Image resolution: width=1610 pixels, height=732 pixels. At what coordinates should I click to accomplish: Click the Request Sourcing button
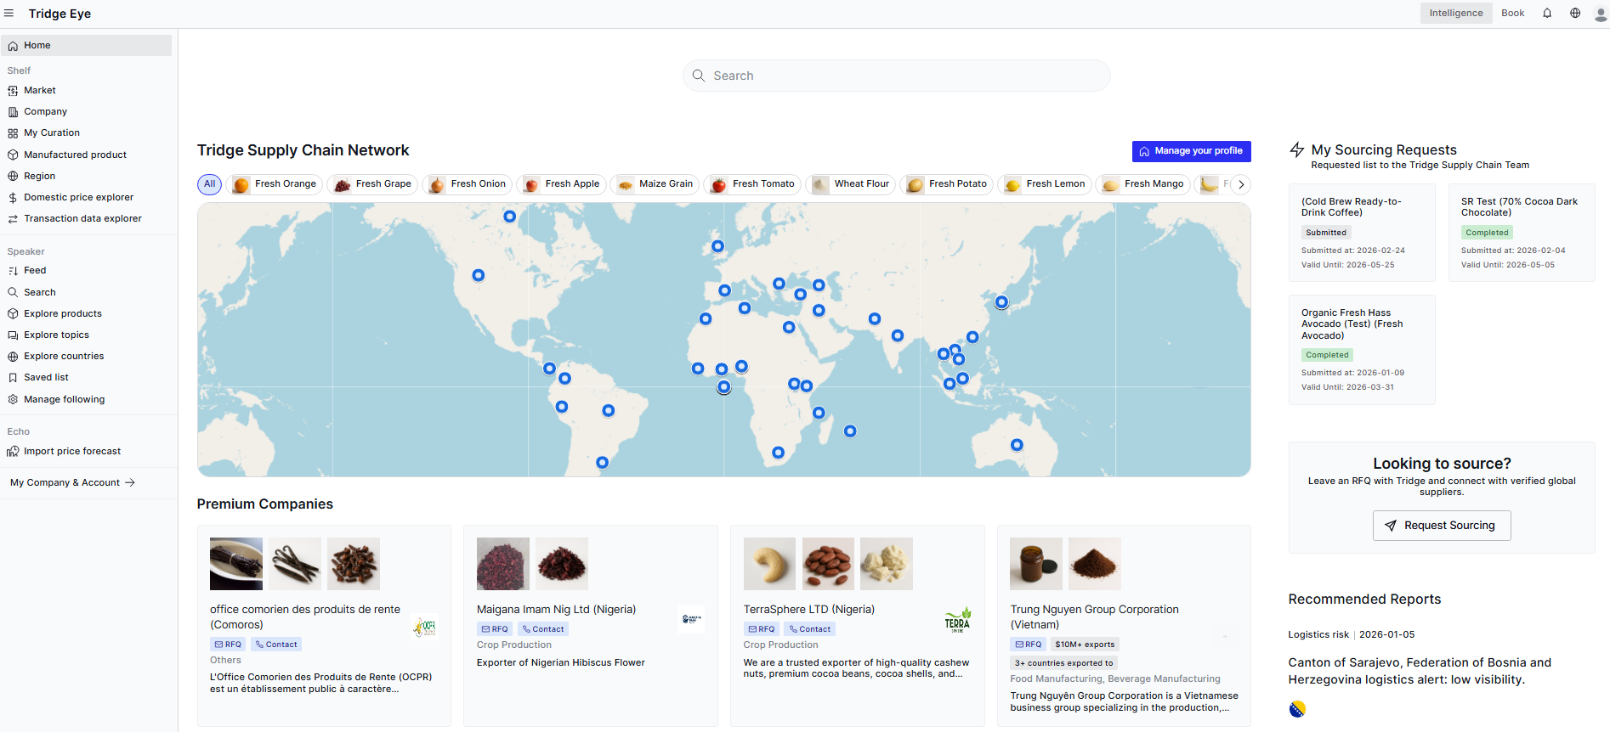tap(1441, 526)
